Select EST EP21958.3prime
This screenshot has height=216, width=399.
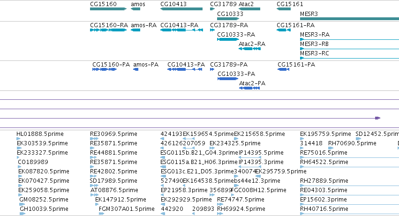184,191
